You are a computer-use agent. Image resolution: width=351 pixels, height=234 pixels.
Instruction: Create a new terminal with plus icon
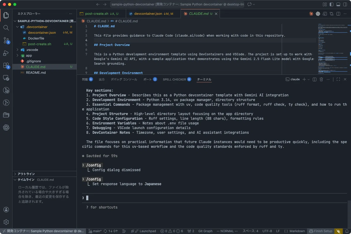click(304, 79)
